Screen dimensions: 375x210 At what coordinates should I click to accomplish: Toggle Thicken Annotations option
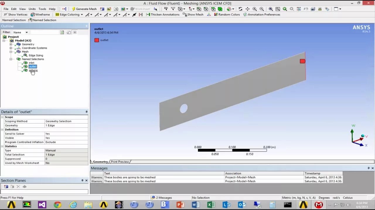point(163,14)
